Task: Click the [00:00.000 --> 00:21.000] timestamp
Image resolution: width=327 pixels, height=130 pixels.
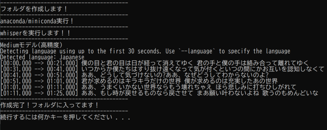Action: (39, 63)
